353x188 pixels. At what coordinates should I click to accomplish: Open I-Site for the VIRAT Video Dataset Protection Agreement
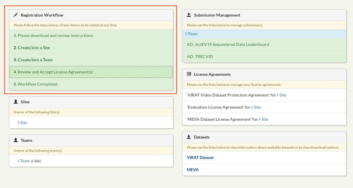pyautogui.click(x=282, y=95)
